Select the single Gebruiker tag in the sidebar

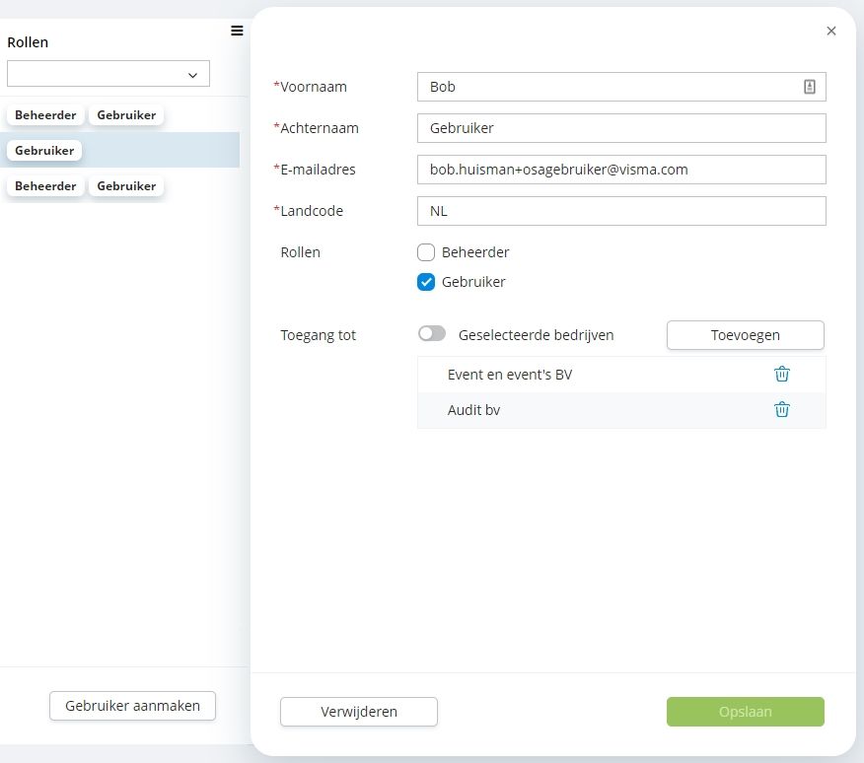click(44, 150)
